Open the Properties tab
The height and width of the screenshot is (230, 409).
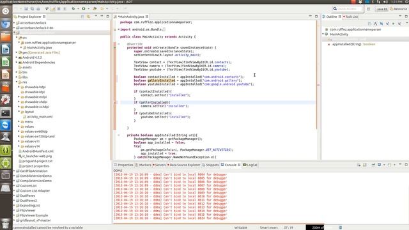tap(123, 165)
